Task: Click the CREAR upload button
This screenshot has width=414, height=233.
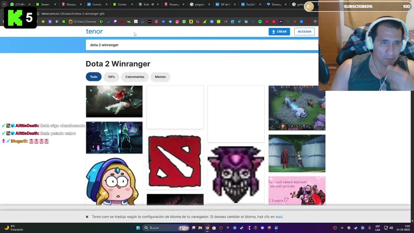Action: (279, 31)
